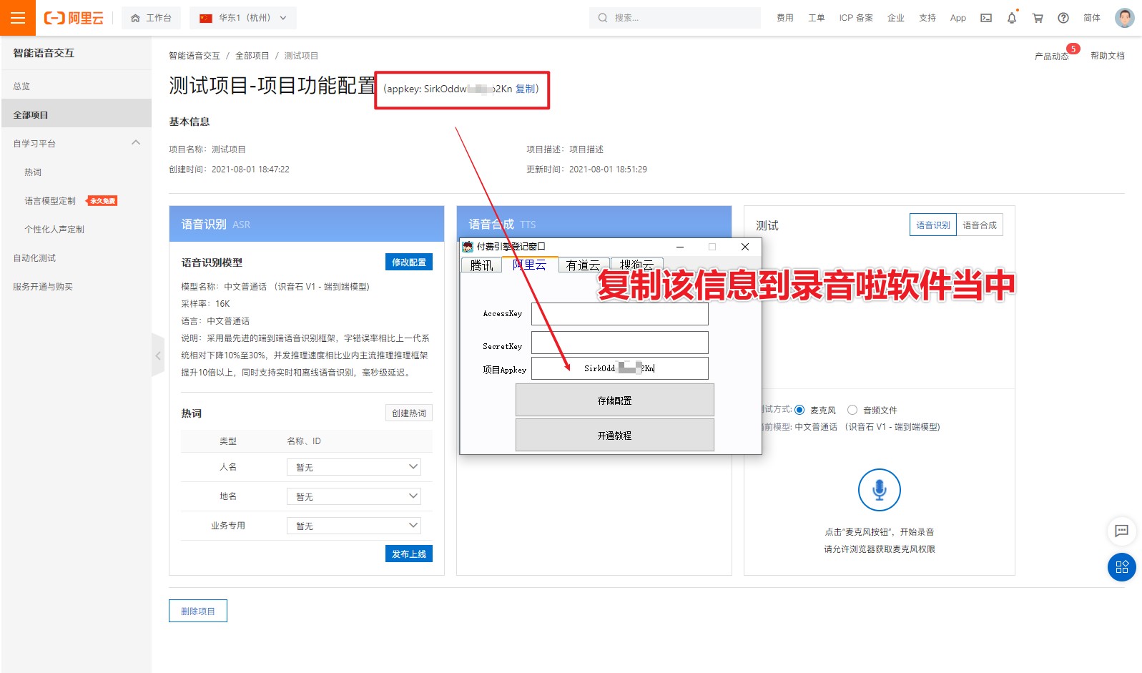The width and height of the screenshot is (1142, 673).
Task: Open the 工作台 workbench home button
Action: coord(151,18)
